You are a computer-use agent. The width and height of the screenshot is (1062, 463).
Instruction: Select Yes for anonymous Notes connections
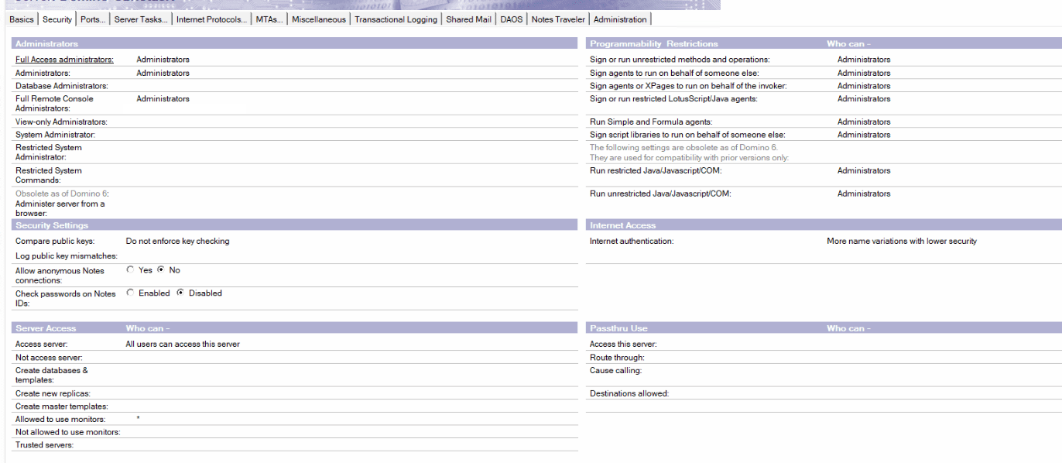pos(130,270)
